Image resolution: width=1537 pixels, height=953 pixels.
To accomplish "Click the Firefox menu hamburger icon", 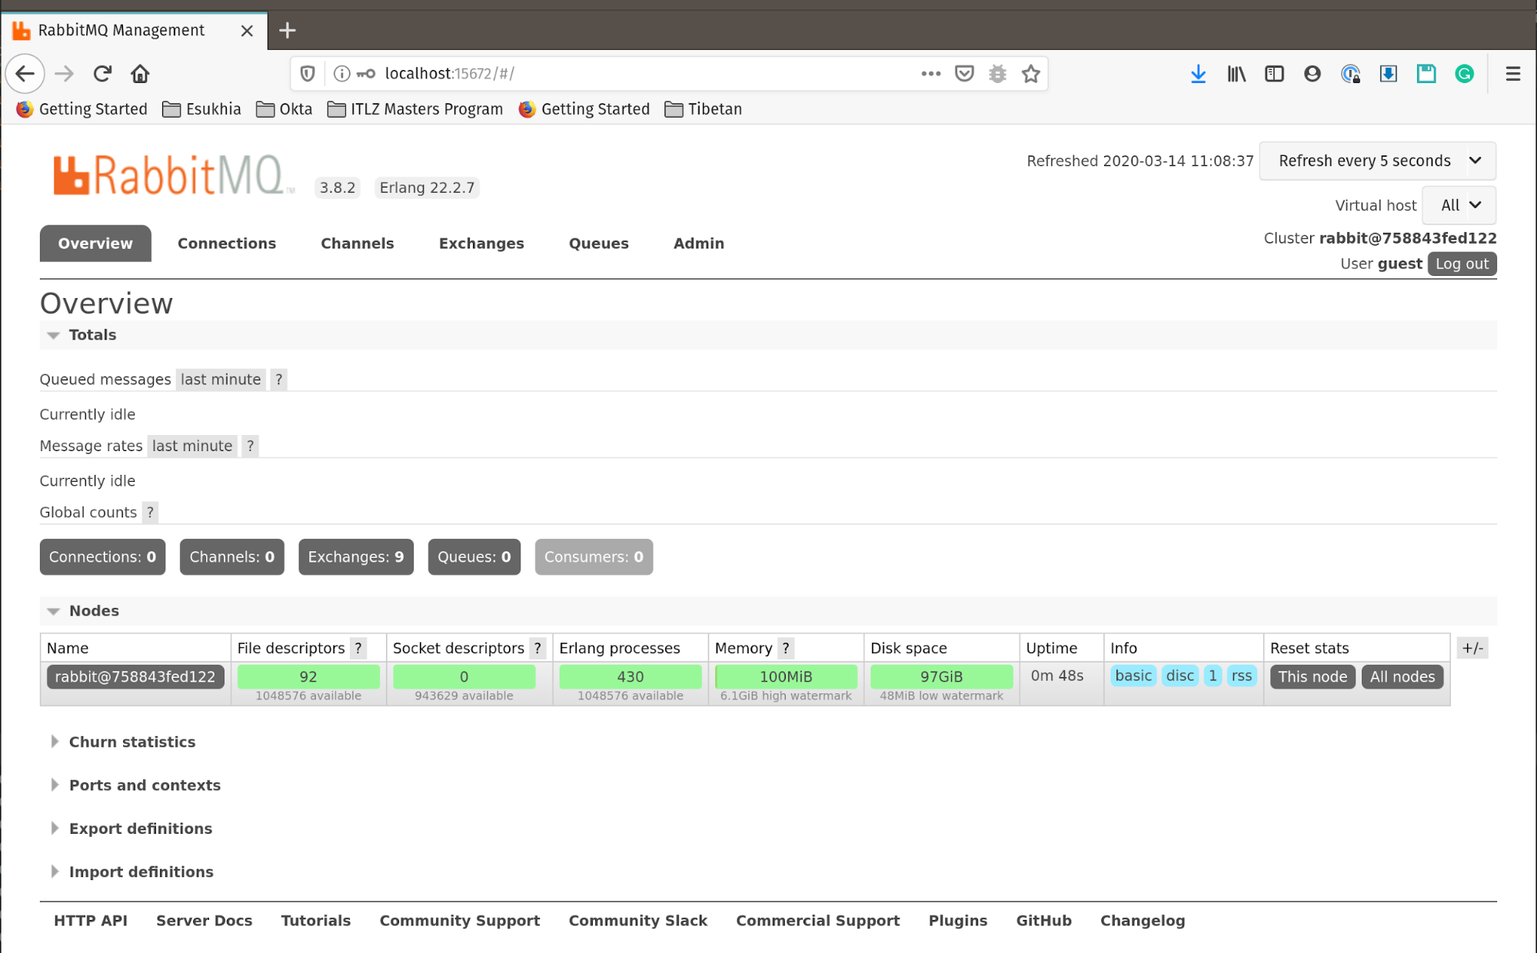I will click(x=1513, y=74).
